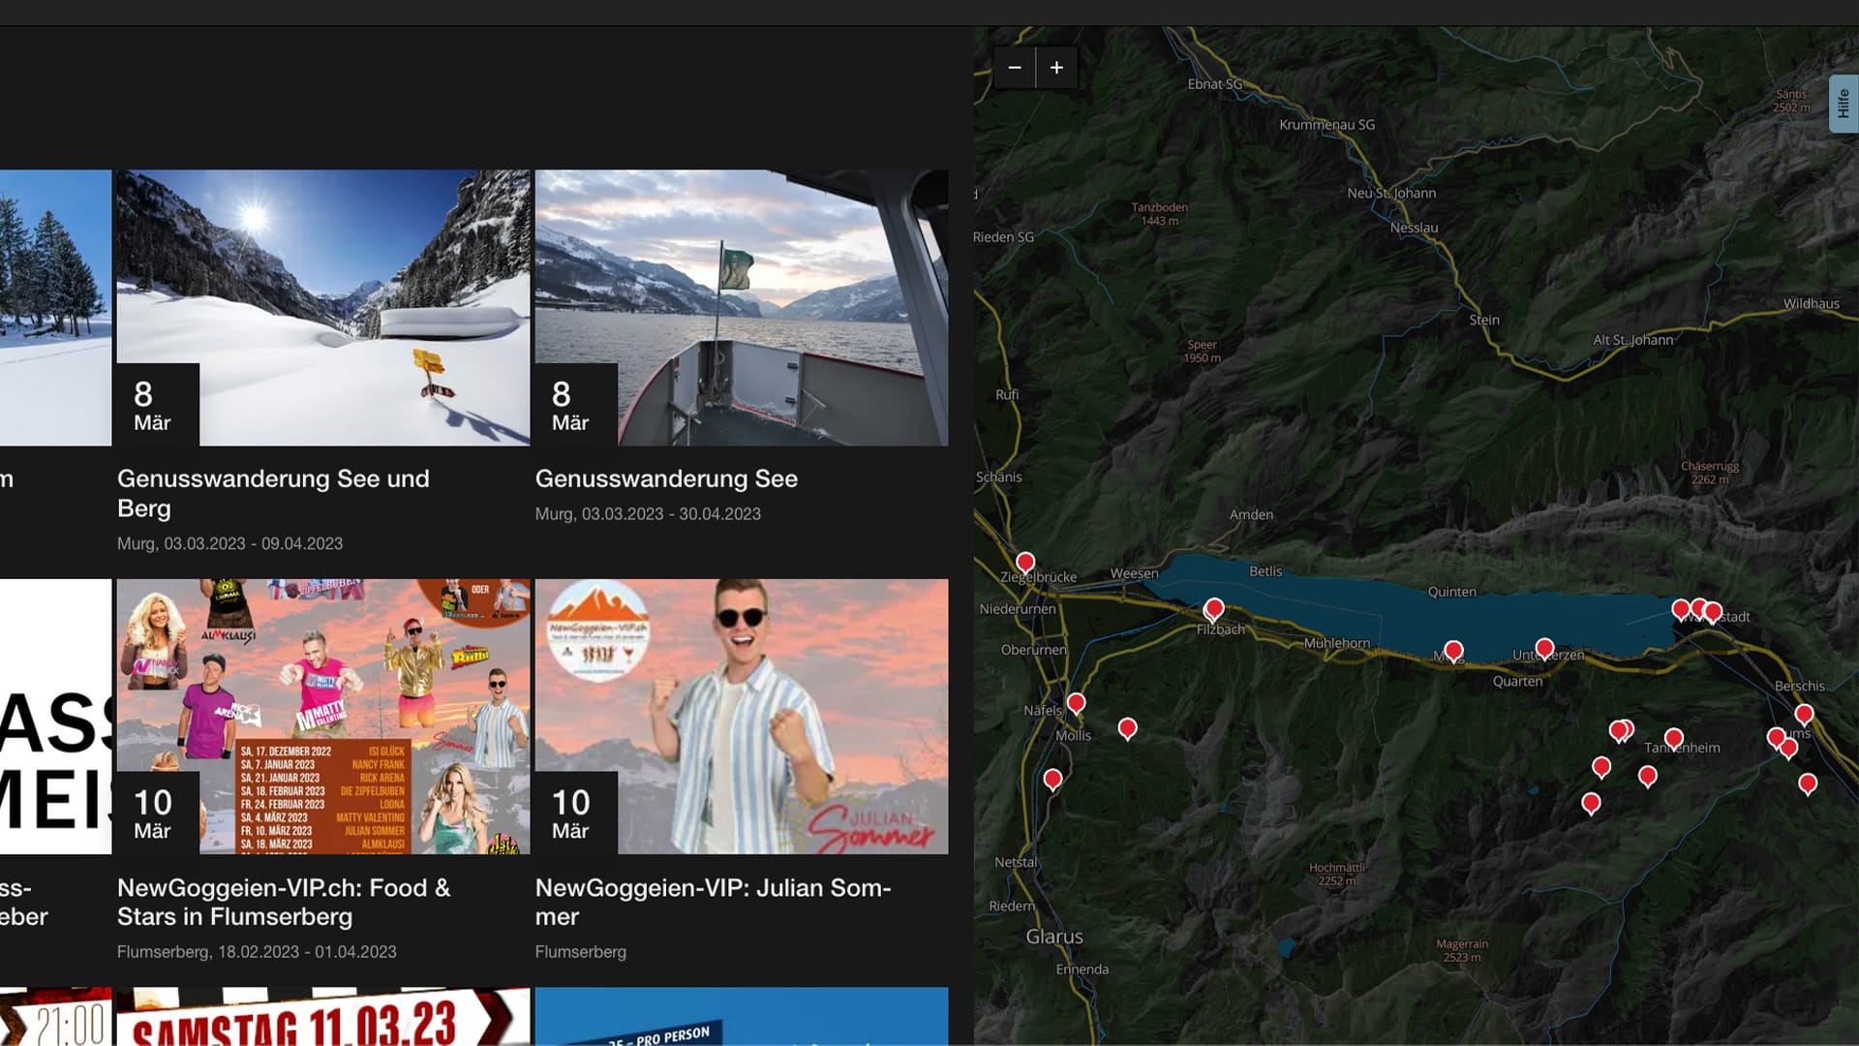Click the Weesen label on the map

click(1134, 573)
